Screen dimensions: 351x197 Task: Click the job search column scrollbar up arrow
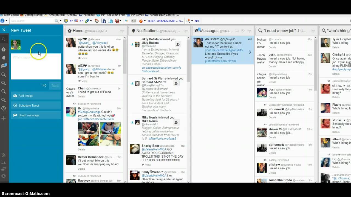[316, 38]
